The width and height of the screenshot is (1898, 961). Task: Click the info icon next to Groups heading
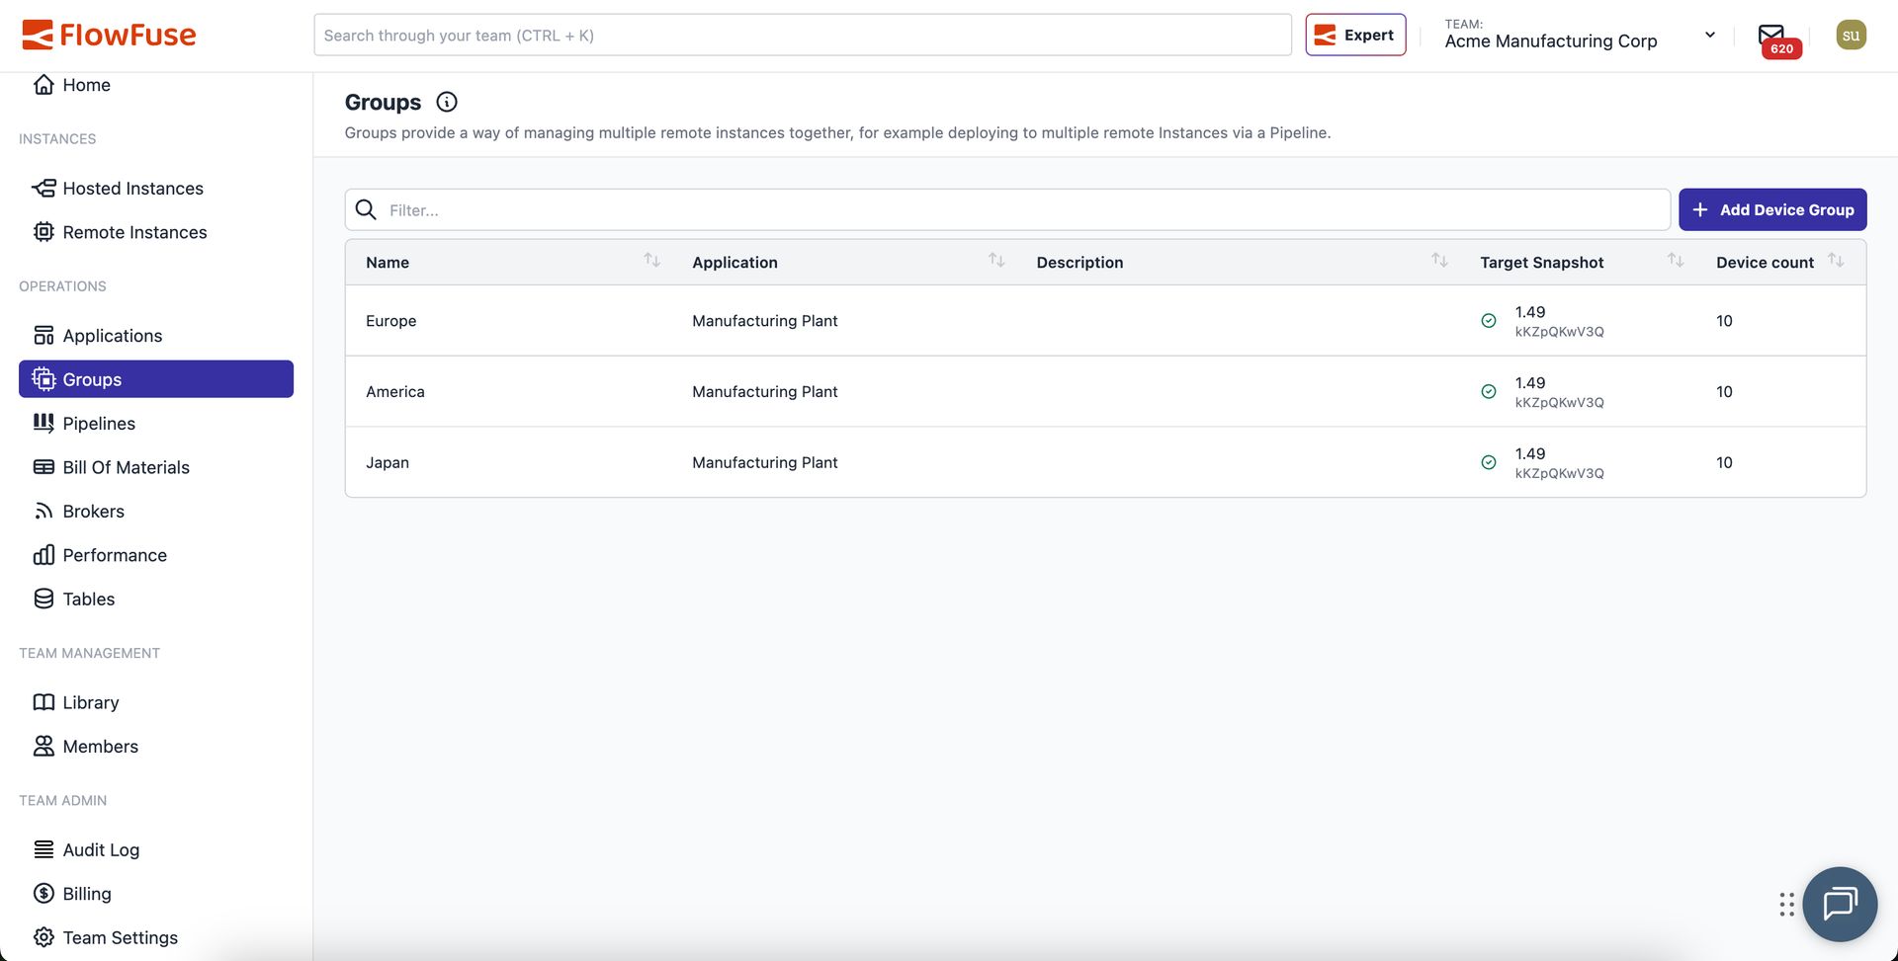(x=447, y=102)
